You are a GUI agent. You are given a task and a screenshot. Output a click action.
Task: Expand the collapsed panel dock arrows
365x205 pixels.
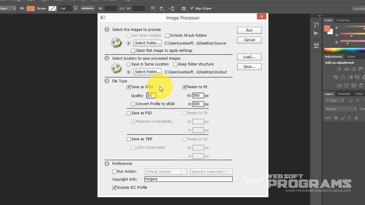(x=319, y=16)
